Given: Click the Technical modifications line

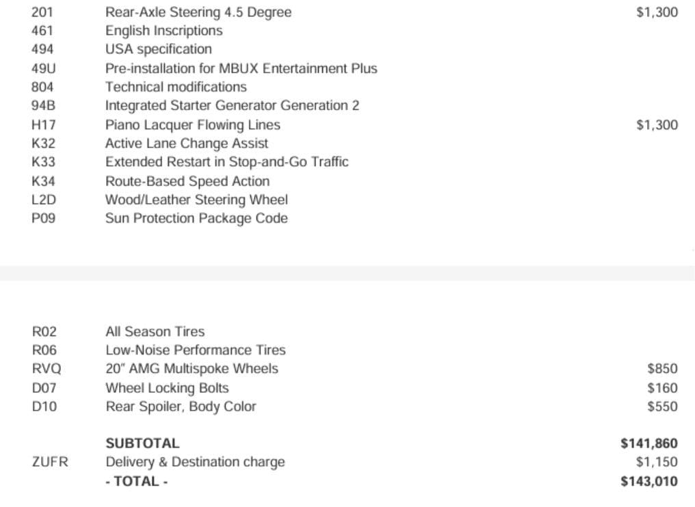Looking at the screenshot, I should pos(176,87).
